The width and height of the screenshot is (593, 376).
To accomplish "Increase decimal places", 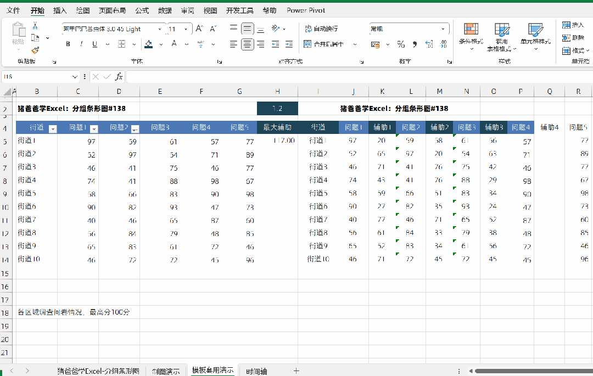I will click(429, 44).
